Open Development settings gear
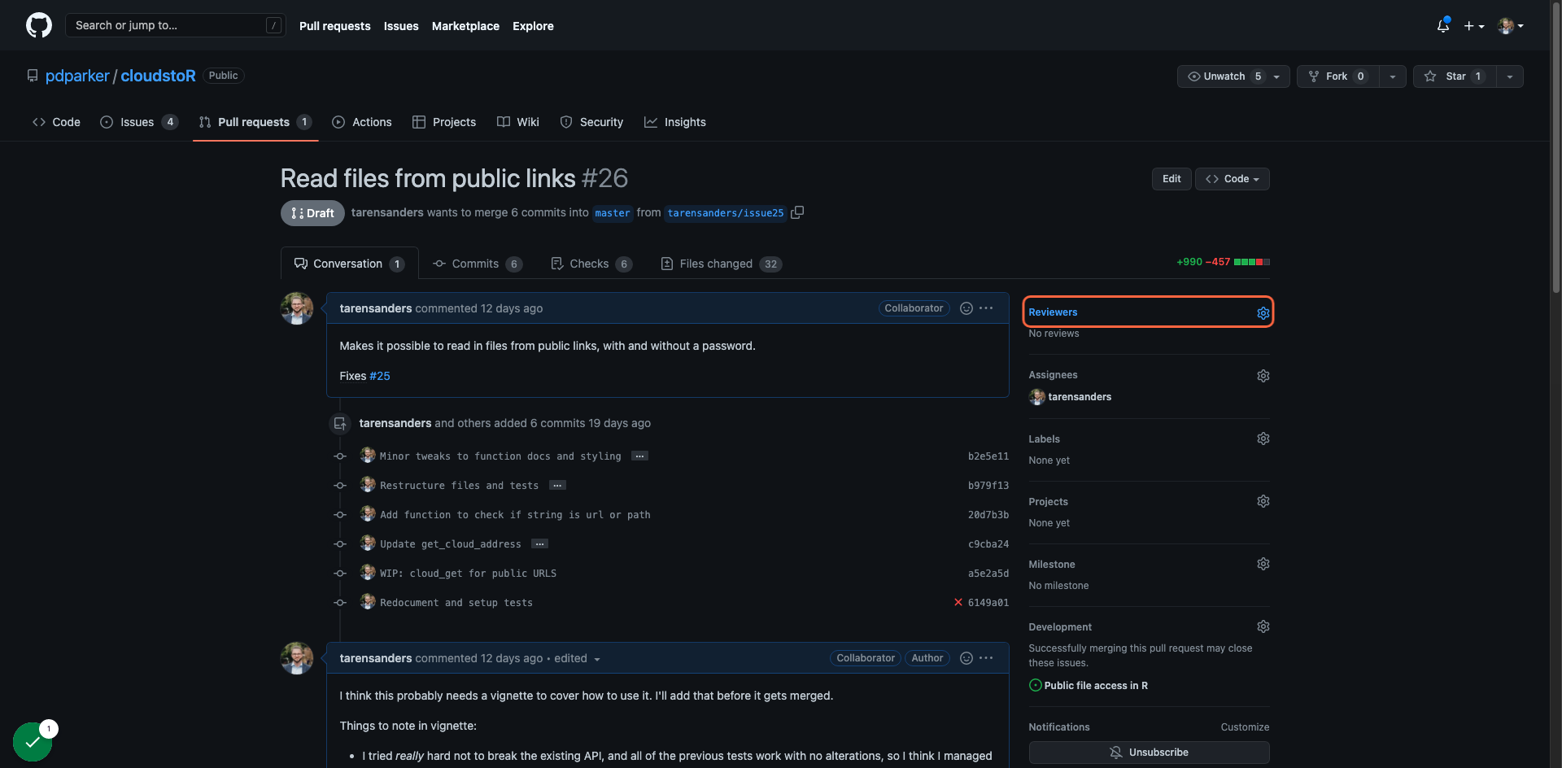Image resolution: width=1562 pixels, height=768 pixels. (1263, 626)
